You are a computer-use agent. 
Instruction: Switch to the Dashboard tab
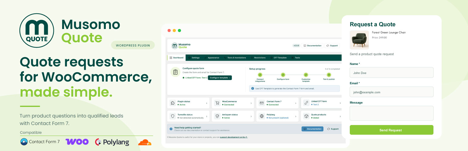176,58
